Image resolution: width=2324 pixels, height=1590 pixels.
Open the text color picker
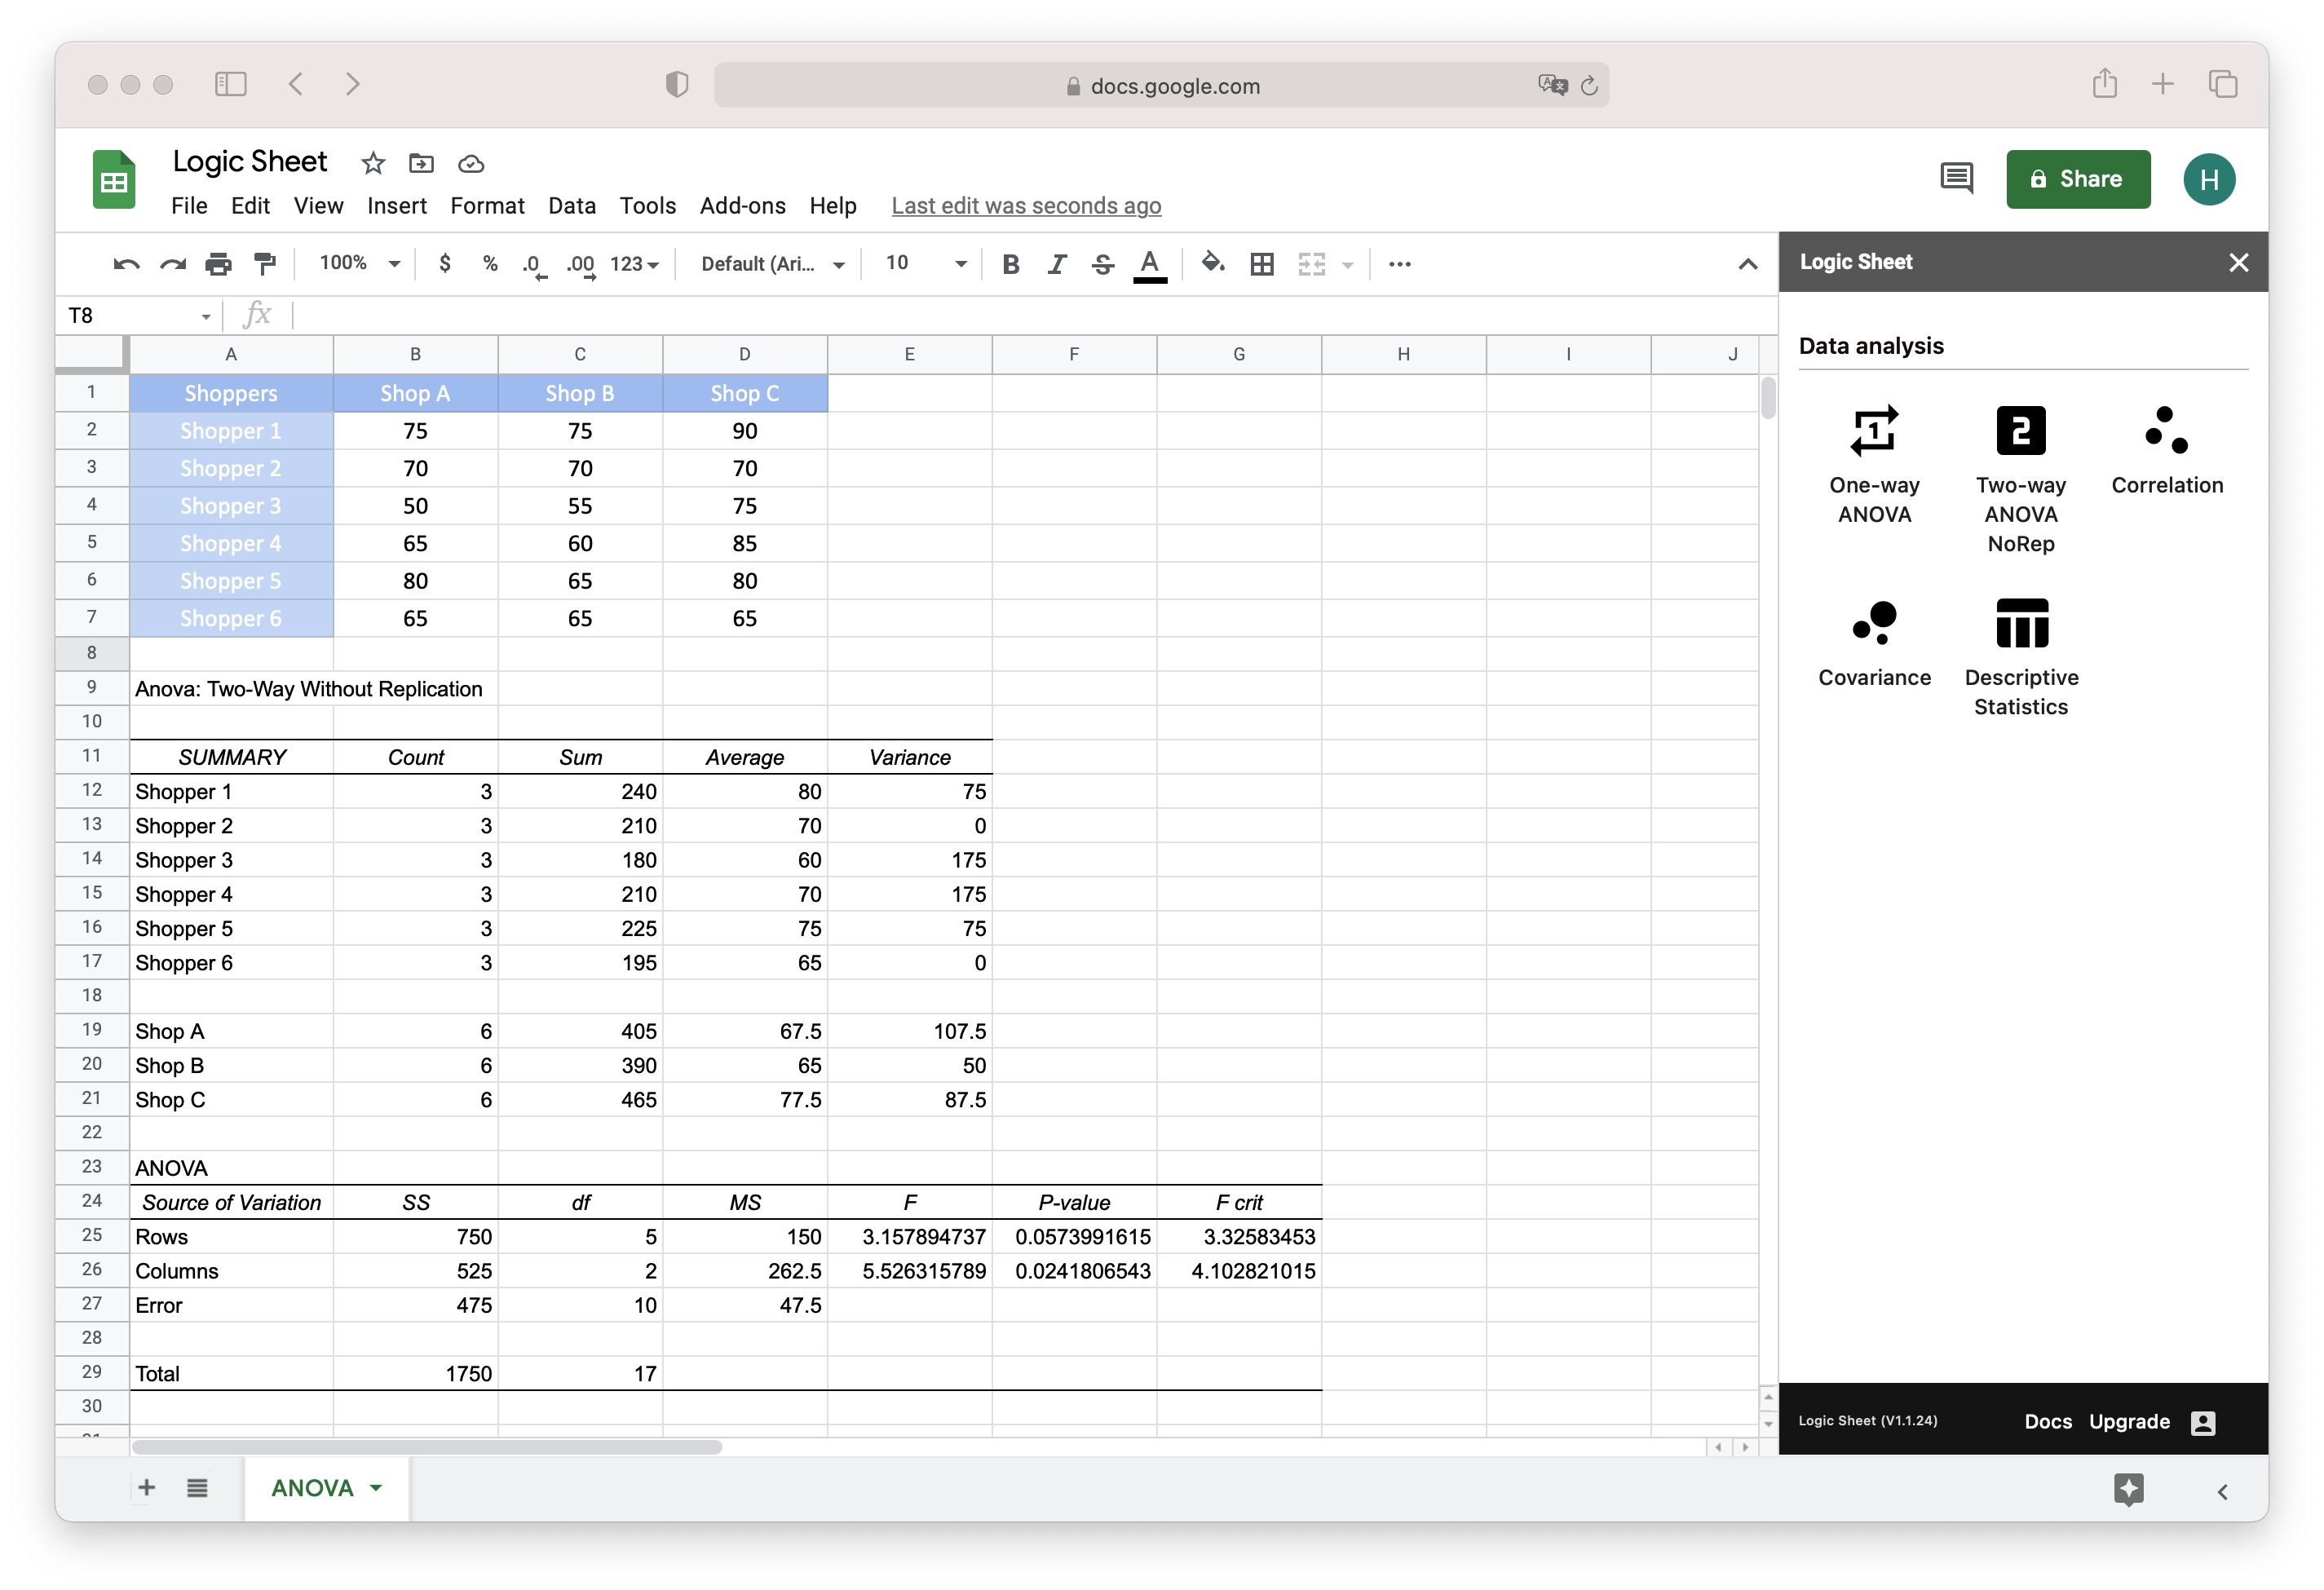[x=1150, y=264]
